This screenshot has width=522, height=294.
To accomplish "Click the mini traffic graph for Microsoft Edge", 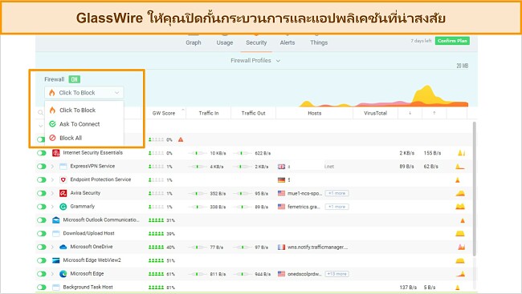I will pos(460,274).
